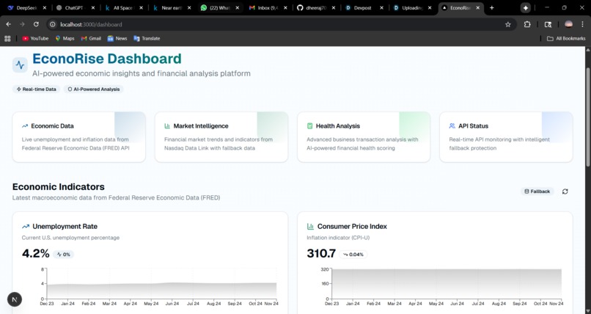The height and width of the screenshot is (314, 591).
Task: Open the Economic Data card
Action: (78, 137)
